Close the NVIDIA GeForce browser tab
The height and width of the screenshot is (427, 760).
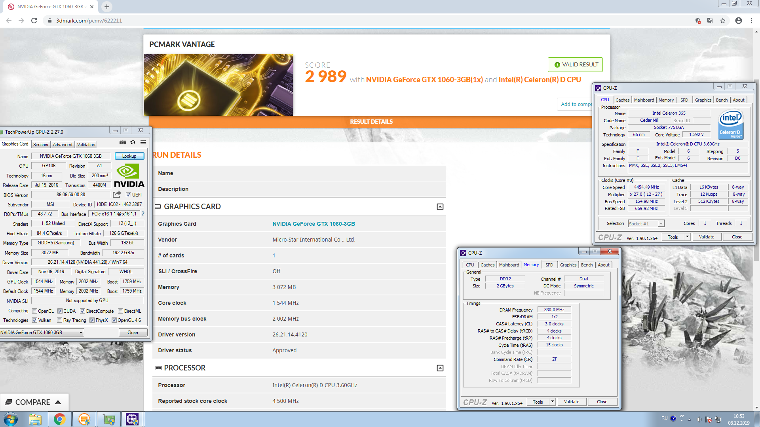[92, 7]
